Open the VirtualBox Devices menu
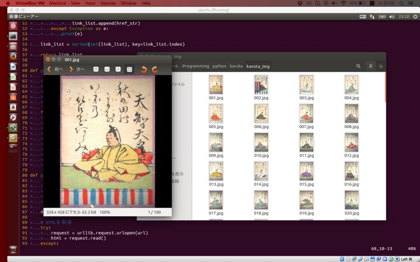Screen dimensions: 420x262 click(x=108, y=3)
